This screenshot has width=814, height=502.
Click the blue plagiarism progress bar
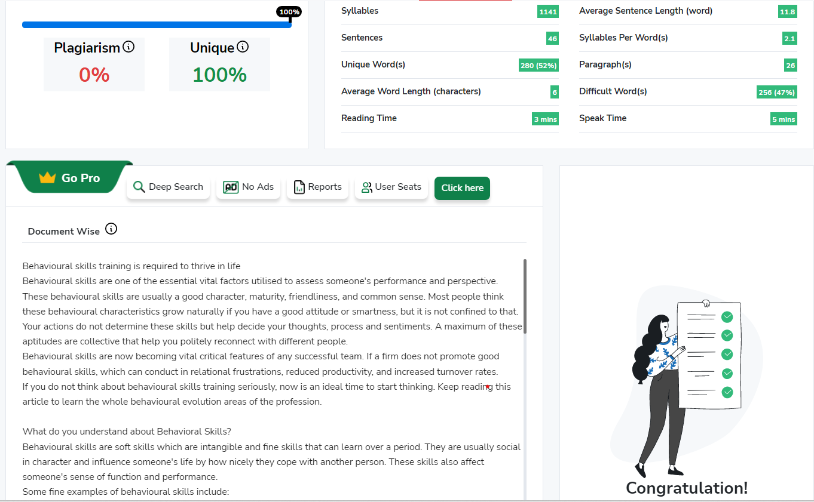click(x=157, y=24)
